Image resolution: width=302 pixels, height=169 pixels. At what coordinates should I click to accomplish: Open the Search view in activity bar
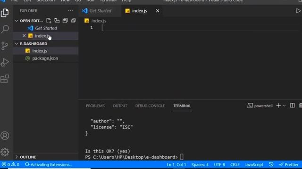point(5,29)
